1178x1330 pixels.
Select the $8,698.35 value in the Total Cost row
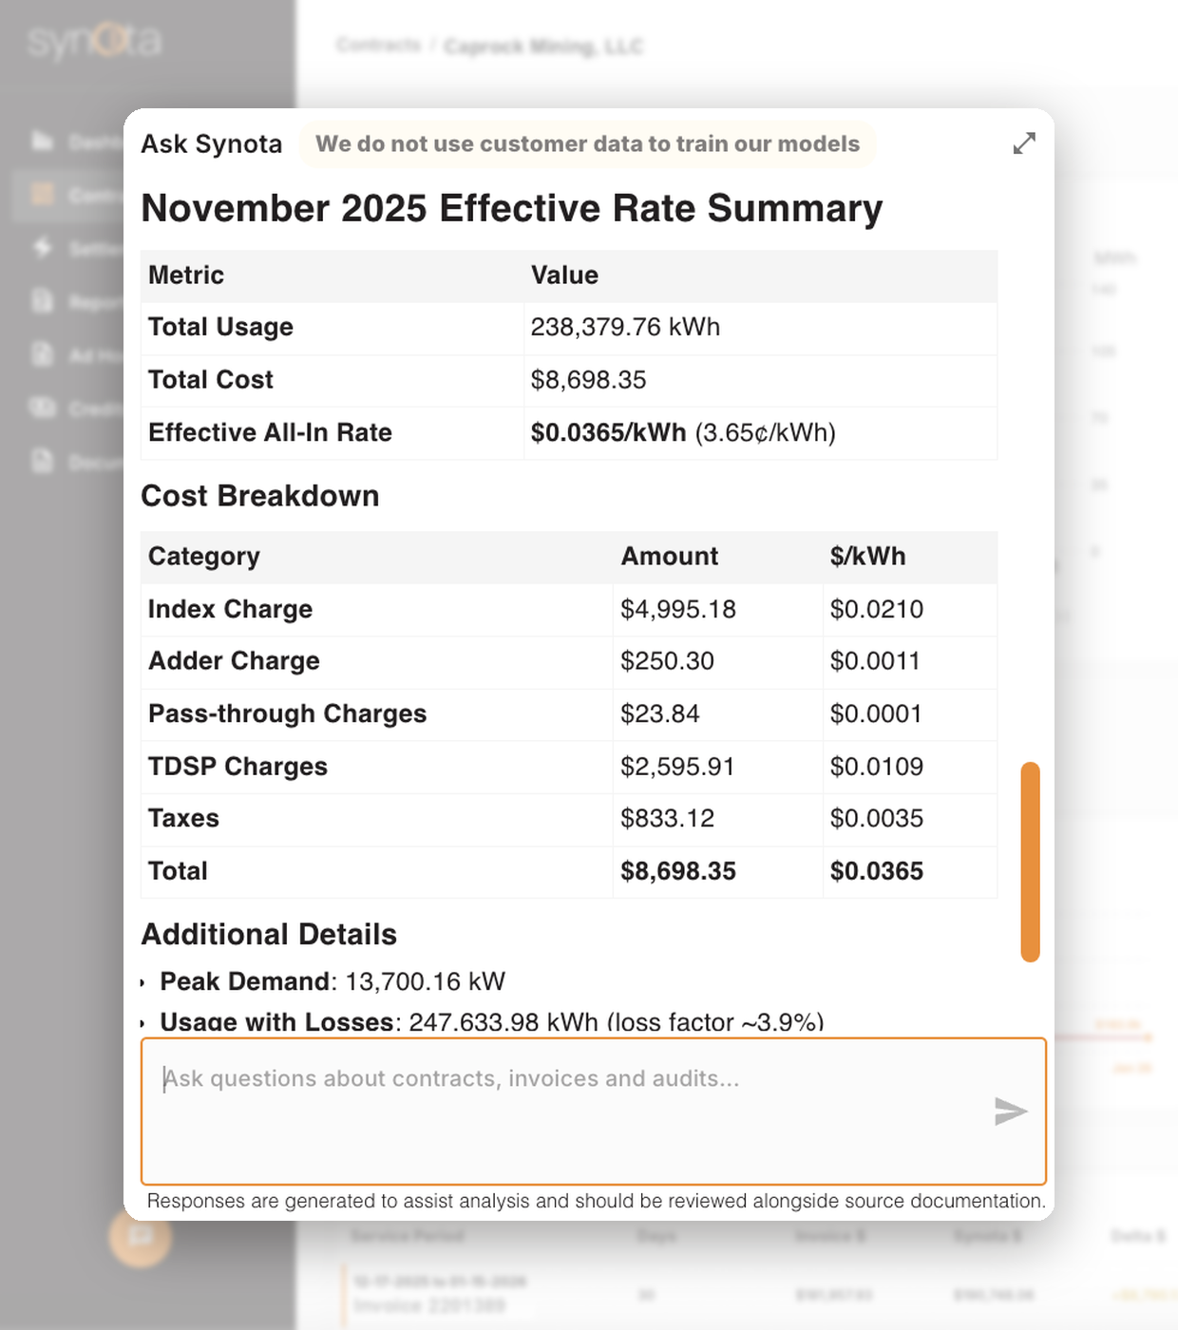(588, 380)
